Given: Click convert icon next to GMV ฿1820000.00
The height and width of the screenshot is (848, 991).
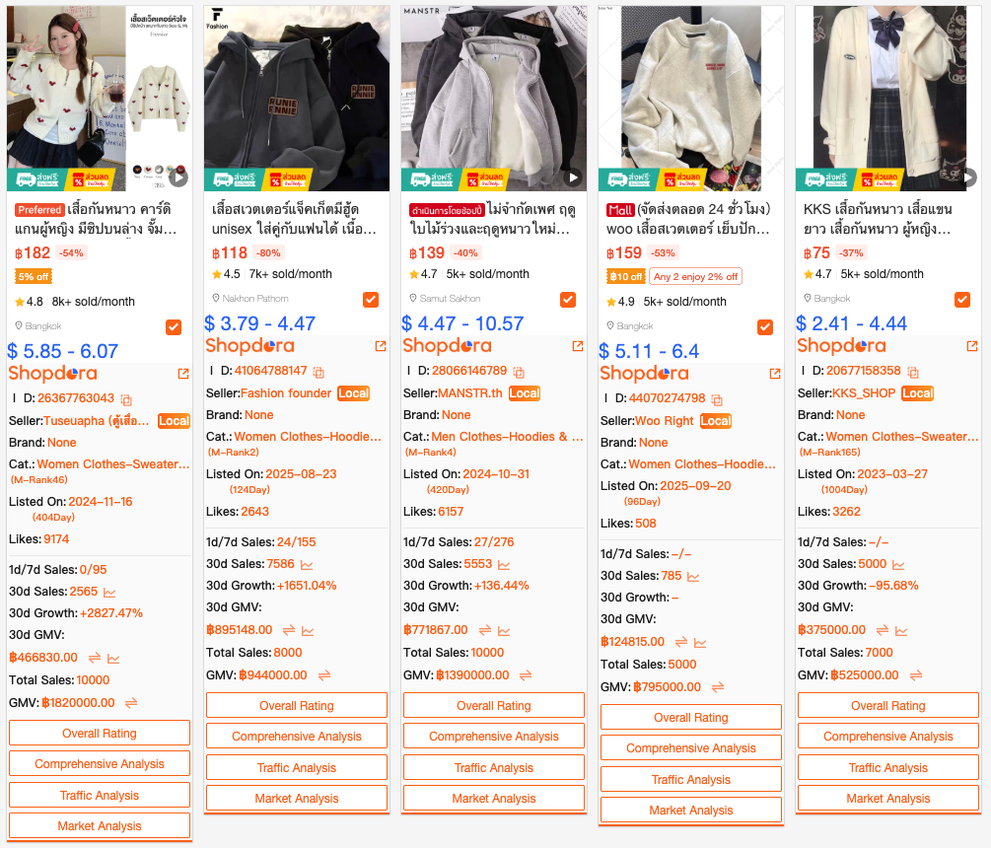Looking at the screenshot, I should [x=131, y=703].
